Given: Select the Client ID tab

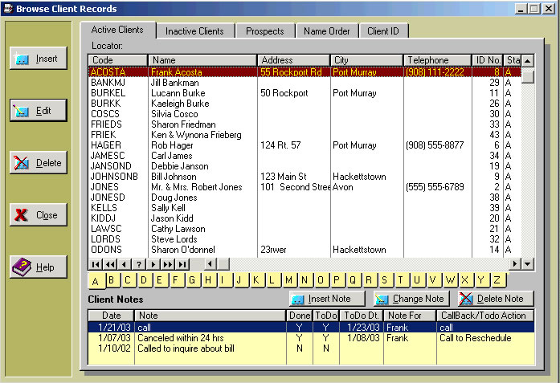Looking at the screenshot, I should [x=383, y=31].
